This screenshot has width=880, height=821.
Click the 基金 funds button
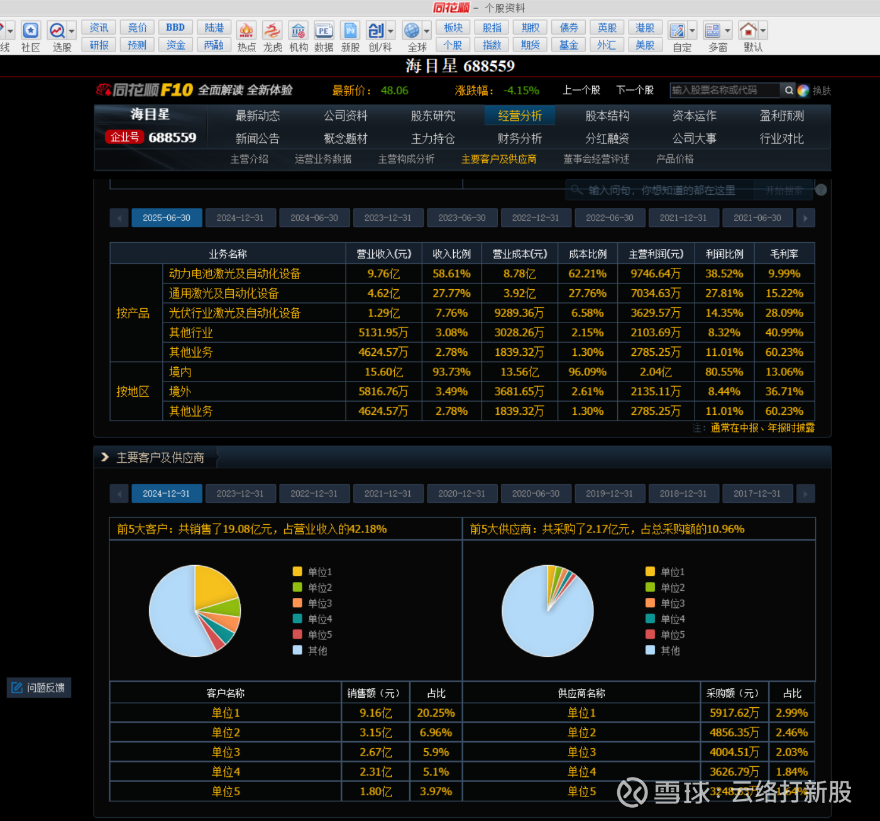[569, 45]
